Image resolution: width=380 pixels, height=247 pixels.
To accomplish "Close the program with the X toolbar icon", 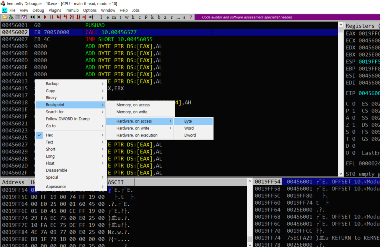I will point(39,17).
